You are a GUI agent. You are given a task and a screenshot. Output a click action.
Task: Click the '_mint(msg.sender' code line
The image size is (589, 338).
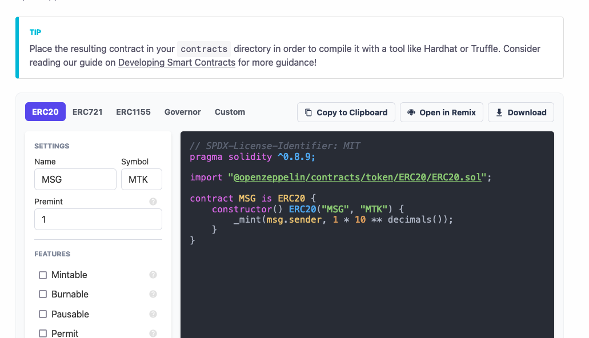click(343, 219)
